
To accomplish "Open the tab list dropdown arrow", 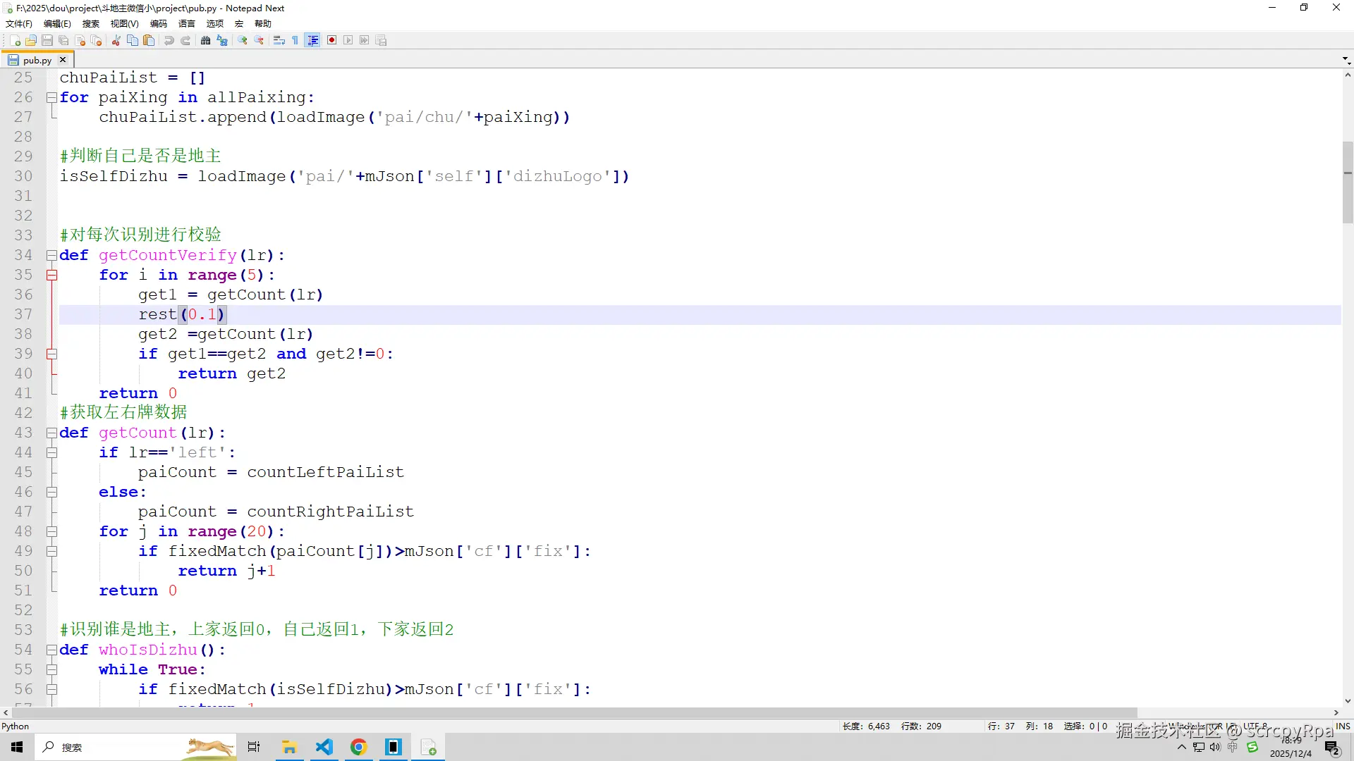I will [x=1343, y=59].
